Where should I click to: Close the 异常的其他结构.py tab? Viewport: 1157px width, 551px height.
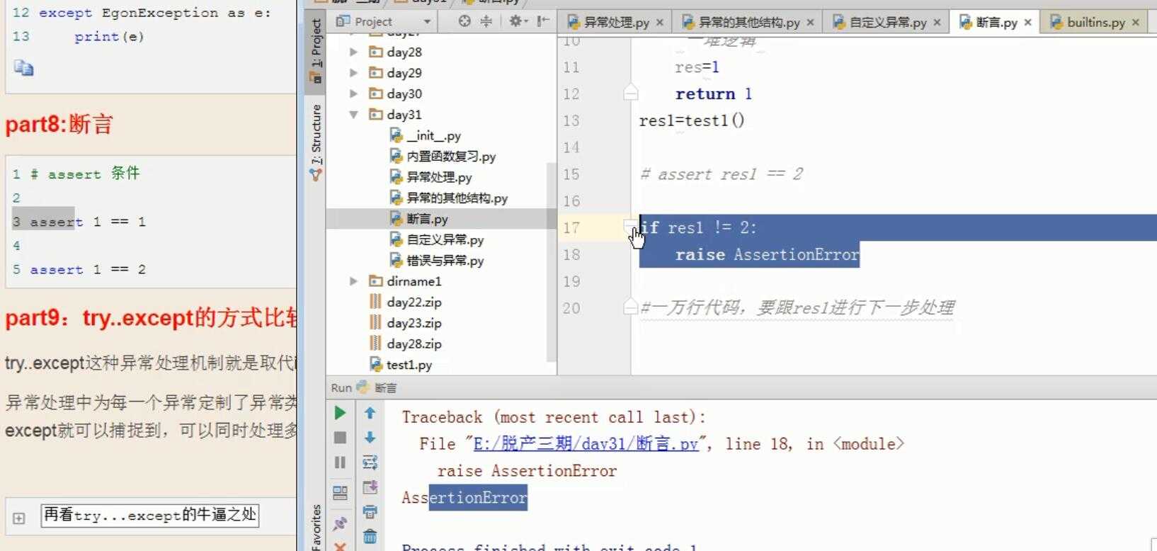[x=811, y=23]
